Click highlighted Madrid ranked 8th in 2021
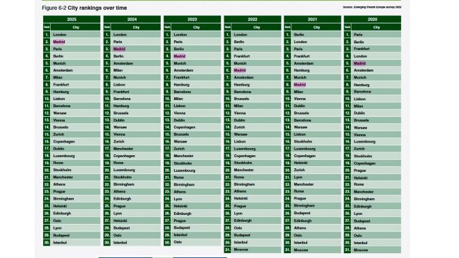 299,84
